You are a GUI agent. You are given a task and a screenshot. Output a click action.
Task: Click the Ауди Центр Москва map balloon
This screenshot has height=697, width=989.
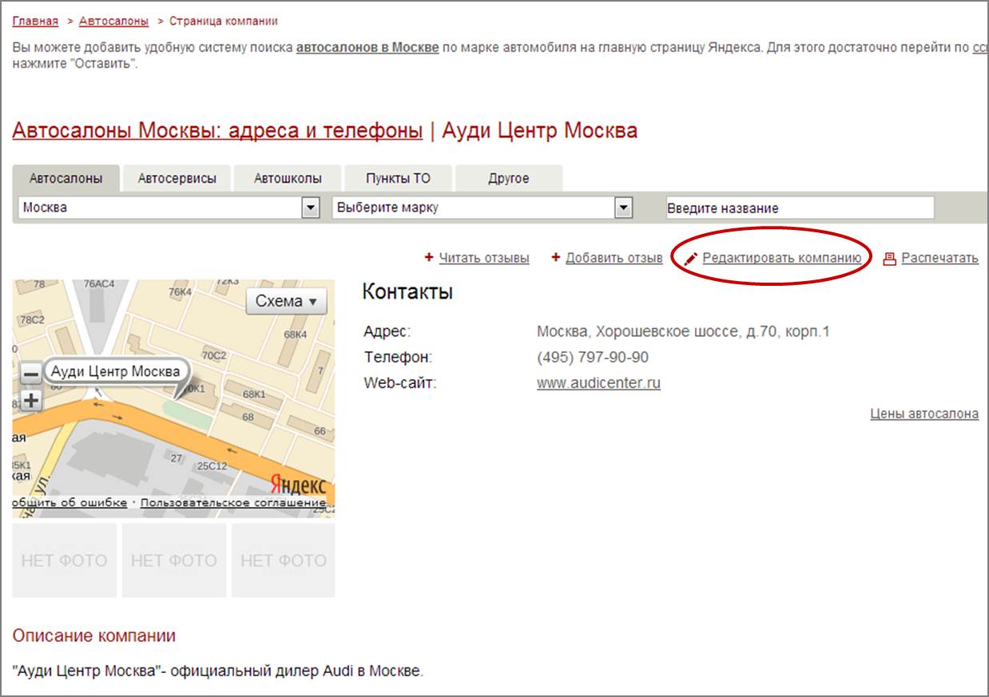(116, 372)
